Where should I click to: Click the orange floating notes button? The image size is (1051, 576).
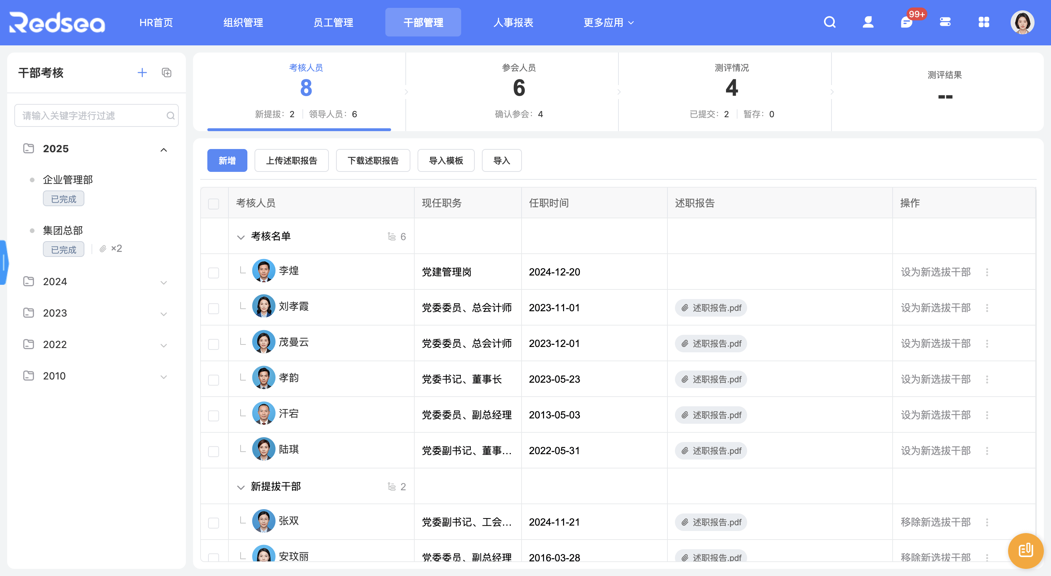click(1026, 550)
